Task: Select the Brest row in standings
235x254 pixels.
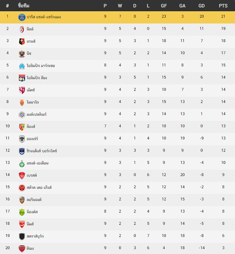Action: 117,175
